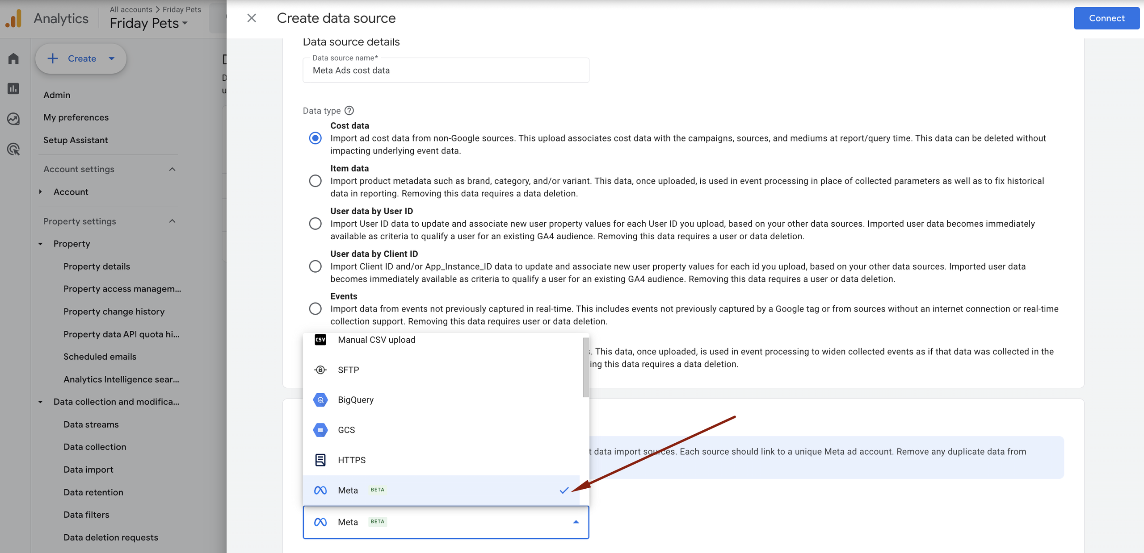Open the Create button dropdown arrow
Viewport: 1144px width, 553px height.
[x=112, y=58]
